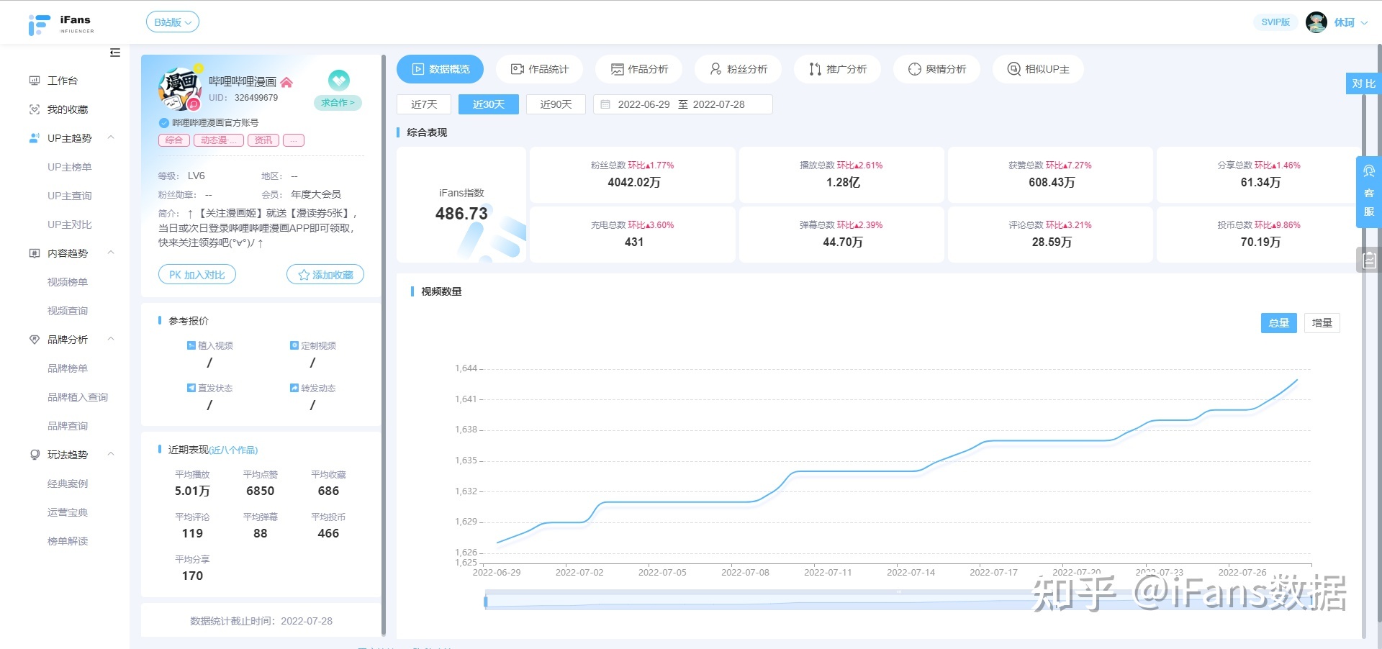Image resolution: width=1382 pixels, height=649 pixels.
Task: Switch to 推广分析 tab
Action: (838, 69)
